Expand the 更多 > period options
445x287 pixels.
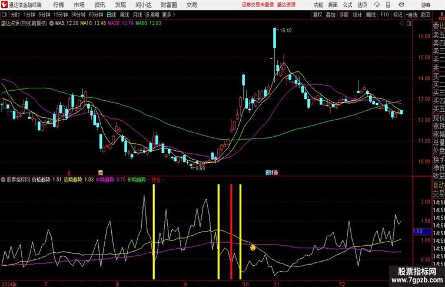pyautogui.click(x=168, y=15)
